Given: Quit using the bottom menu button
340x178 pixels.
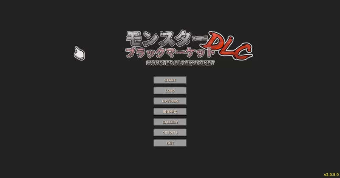Looking at the screenshot, I should click(x=170, y=143).
